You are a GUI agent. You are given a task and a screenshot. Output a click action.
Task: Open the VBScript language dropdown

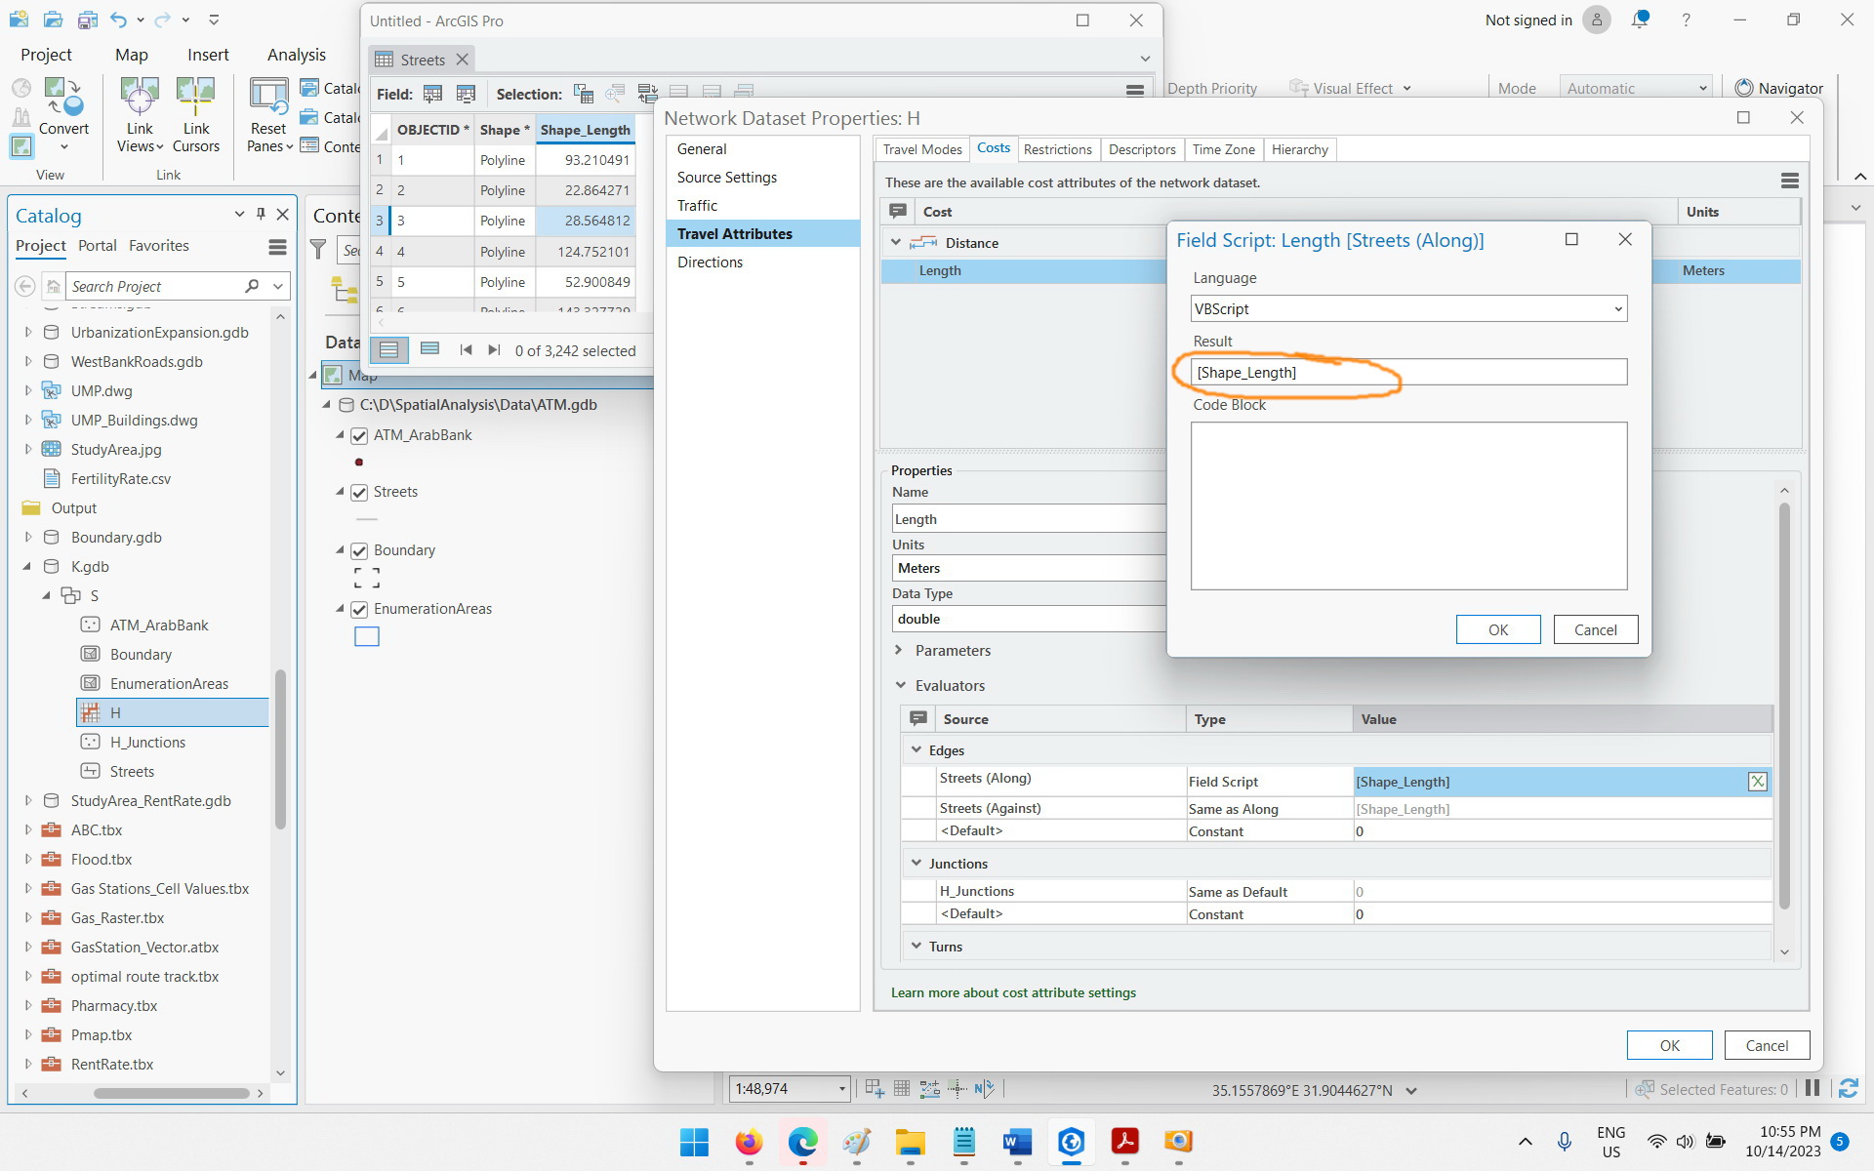pyautogui.click(x=1408, y=308)
